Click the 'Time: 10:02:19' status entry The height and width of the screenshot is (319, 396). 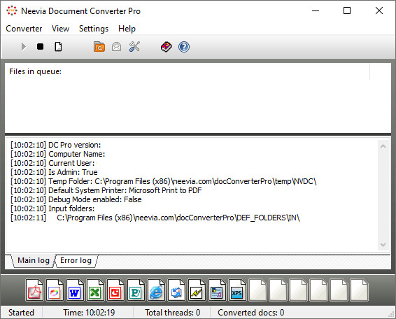tap(89, 313)
